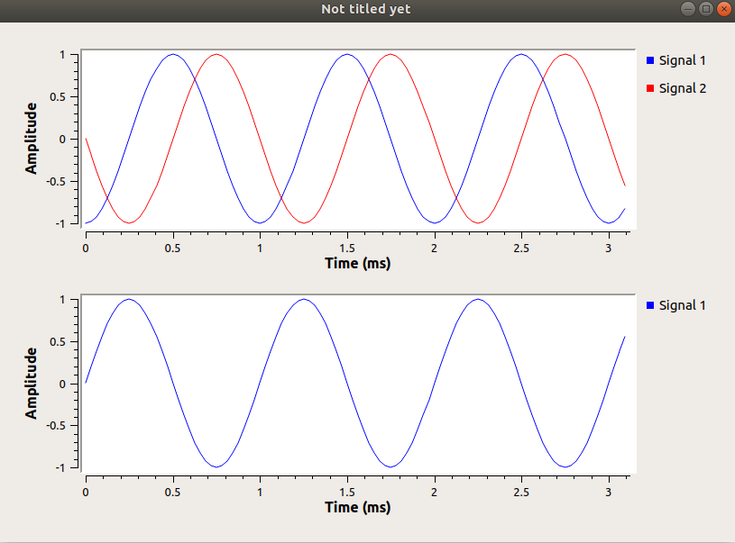Toggle Signal 1 legend in bottom plot
Screen dimensions: 735x543
point(676,305)
